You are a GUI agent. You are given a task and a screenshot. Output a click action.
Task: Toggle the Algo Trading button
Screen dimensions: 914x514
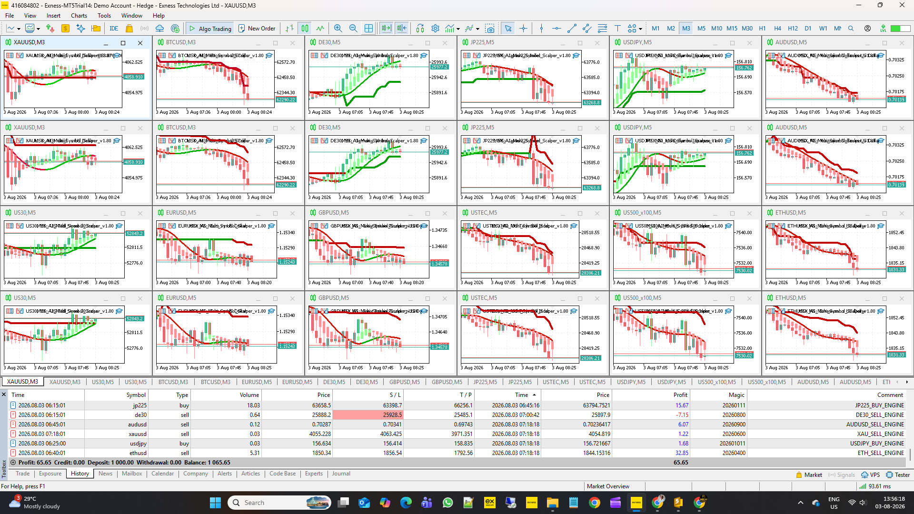(210, 29)
